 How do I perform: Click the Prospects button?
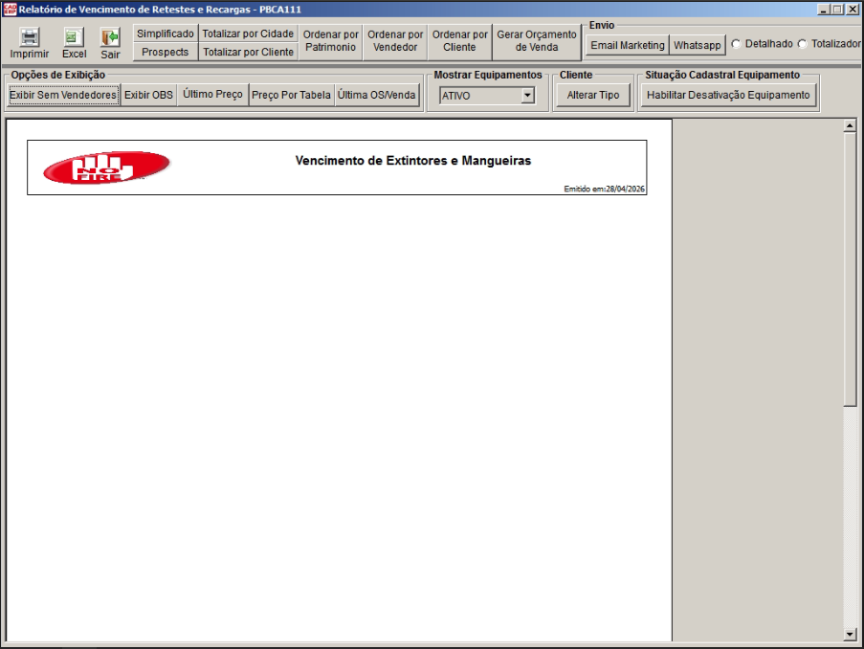pos(166,52)
